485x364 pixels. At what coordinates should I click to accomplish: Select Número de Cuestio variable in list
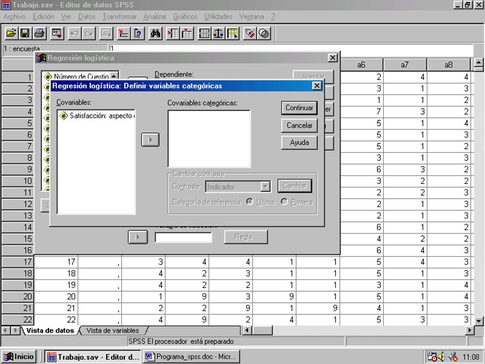click(77, 76)
